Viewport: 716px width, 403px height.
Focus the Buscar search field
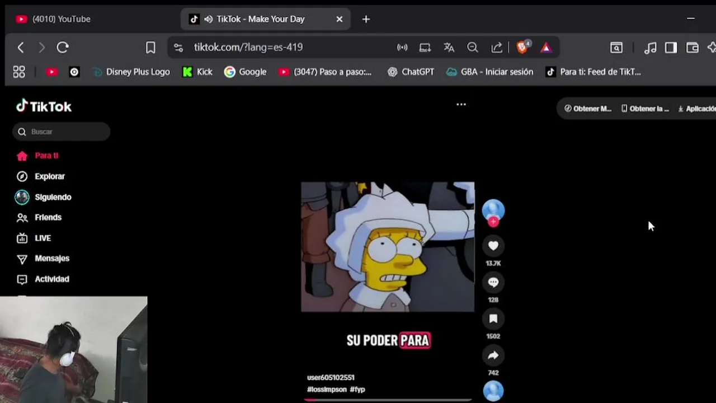[x=62, y=132]
